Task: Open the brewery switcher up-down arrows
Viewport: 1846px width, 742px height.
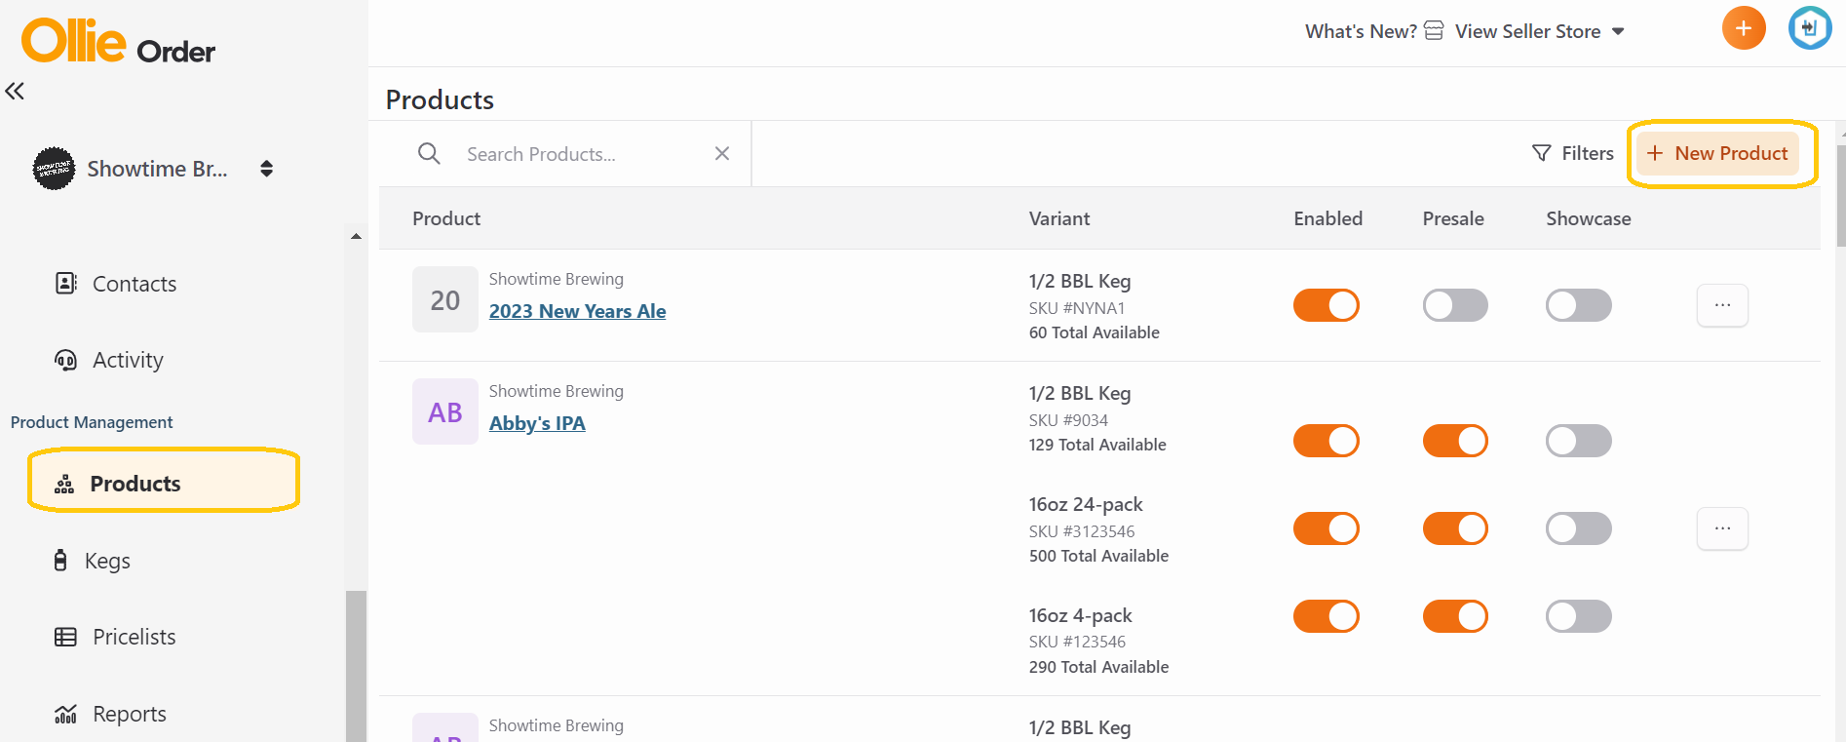Action: click(x=266, y=169)
